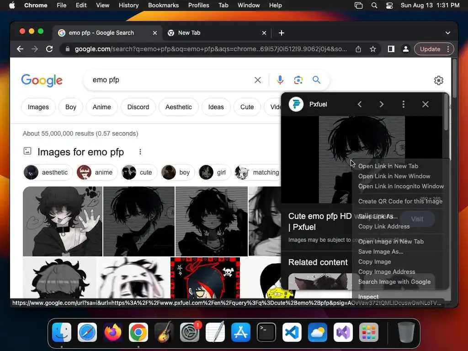Open the new tab plus button
Screen dimensions: 468x351
point(282,33)
